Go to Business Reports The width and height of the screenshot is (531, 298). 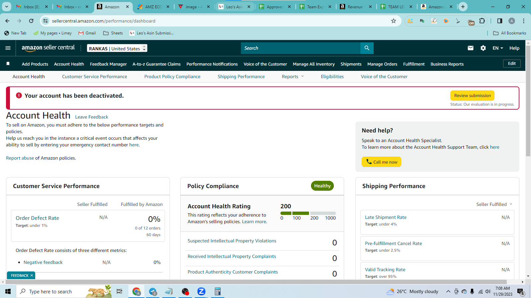coord(447,64)
